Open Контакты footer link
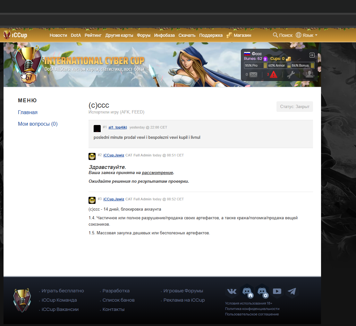 (114, 309)
